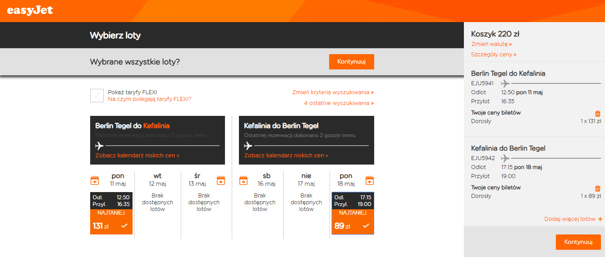Click plane icon next to EJU5941
605x257 pixels.
pos(505,83)
